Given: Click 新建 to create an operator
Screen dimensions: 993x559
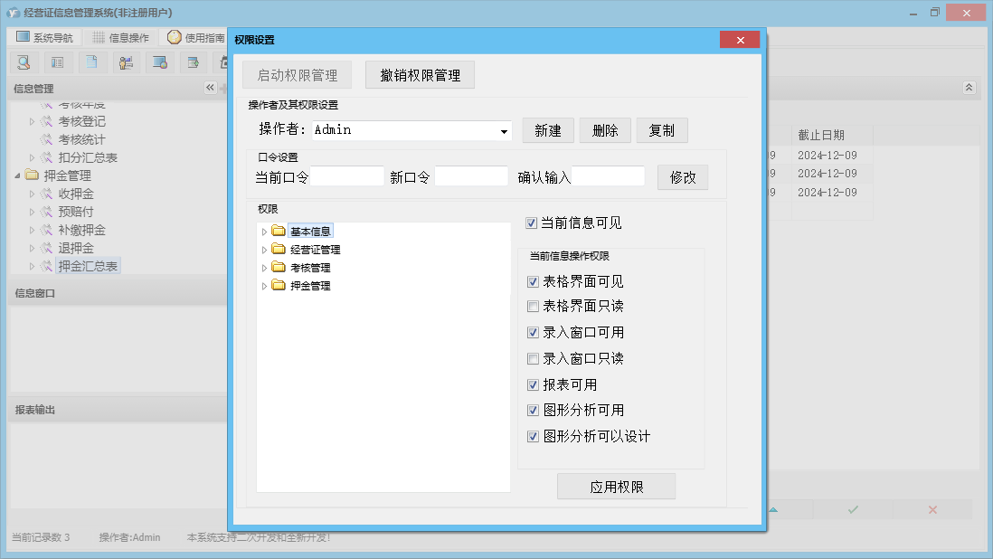Looking at the screenshot, I should coord(548,130).
